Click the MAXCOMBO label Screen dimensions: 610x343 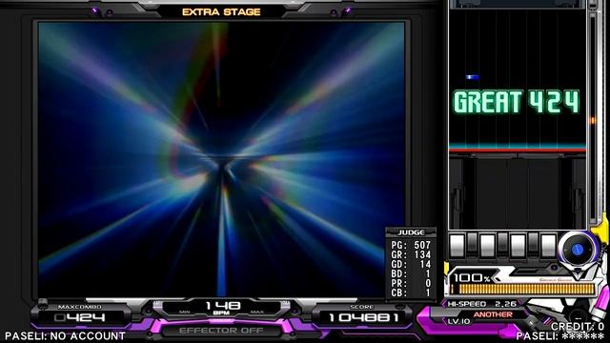pos(80,307)
